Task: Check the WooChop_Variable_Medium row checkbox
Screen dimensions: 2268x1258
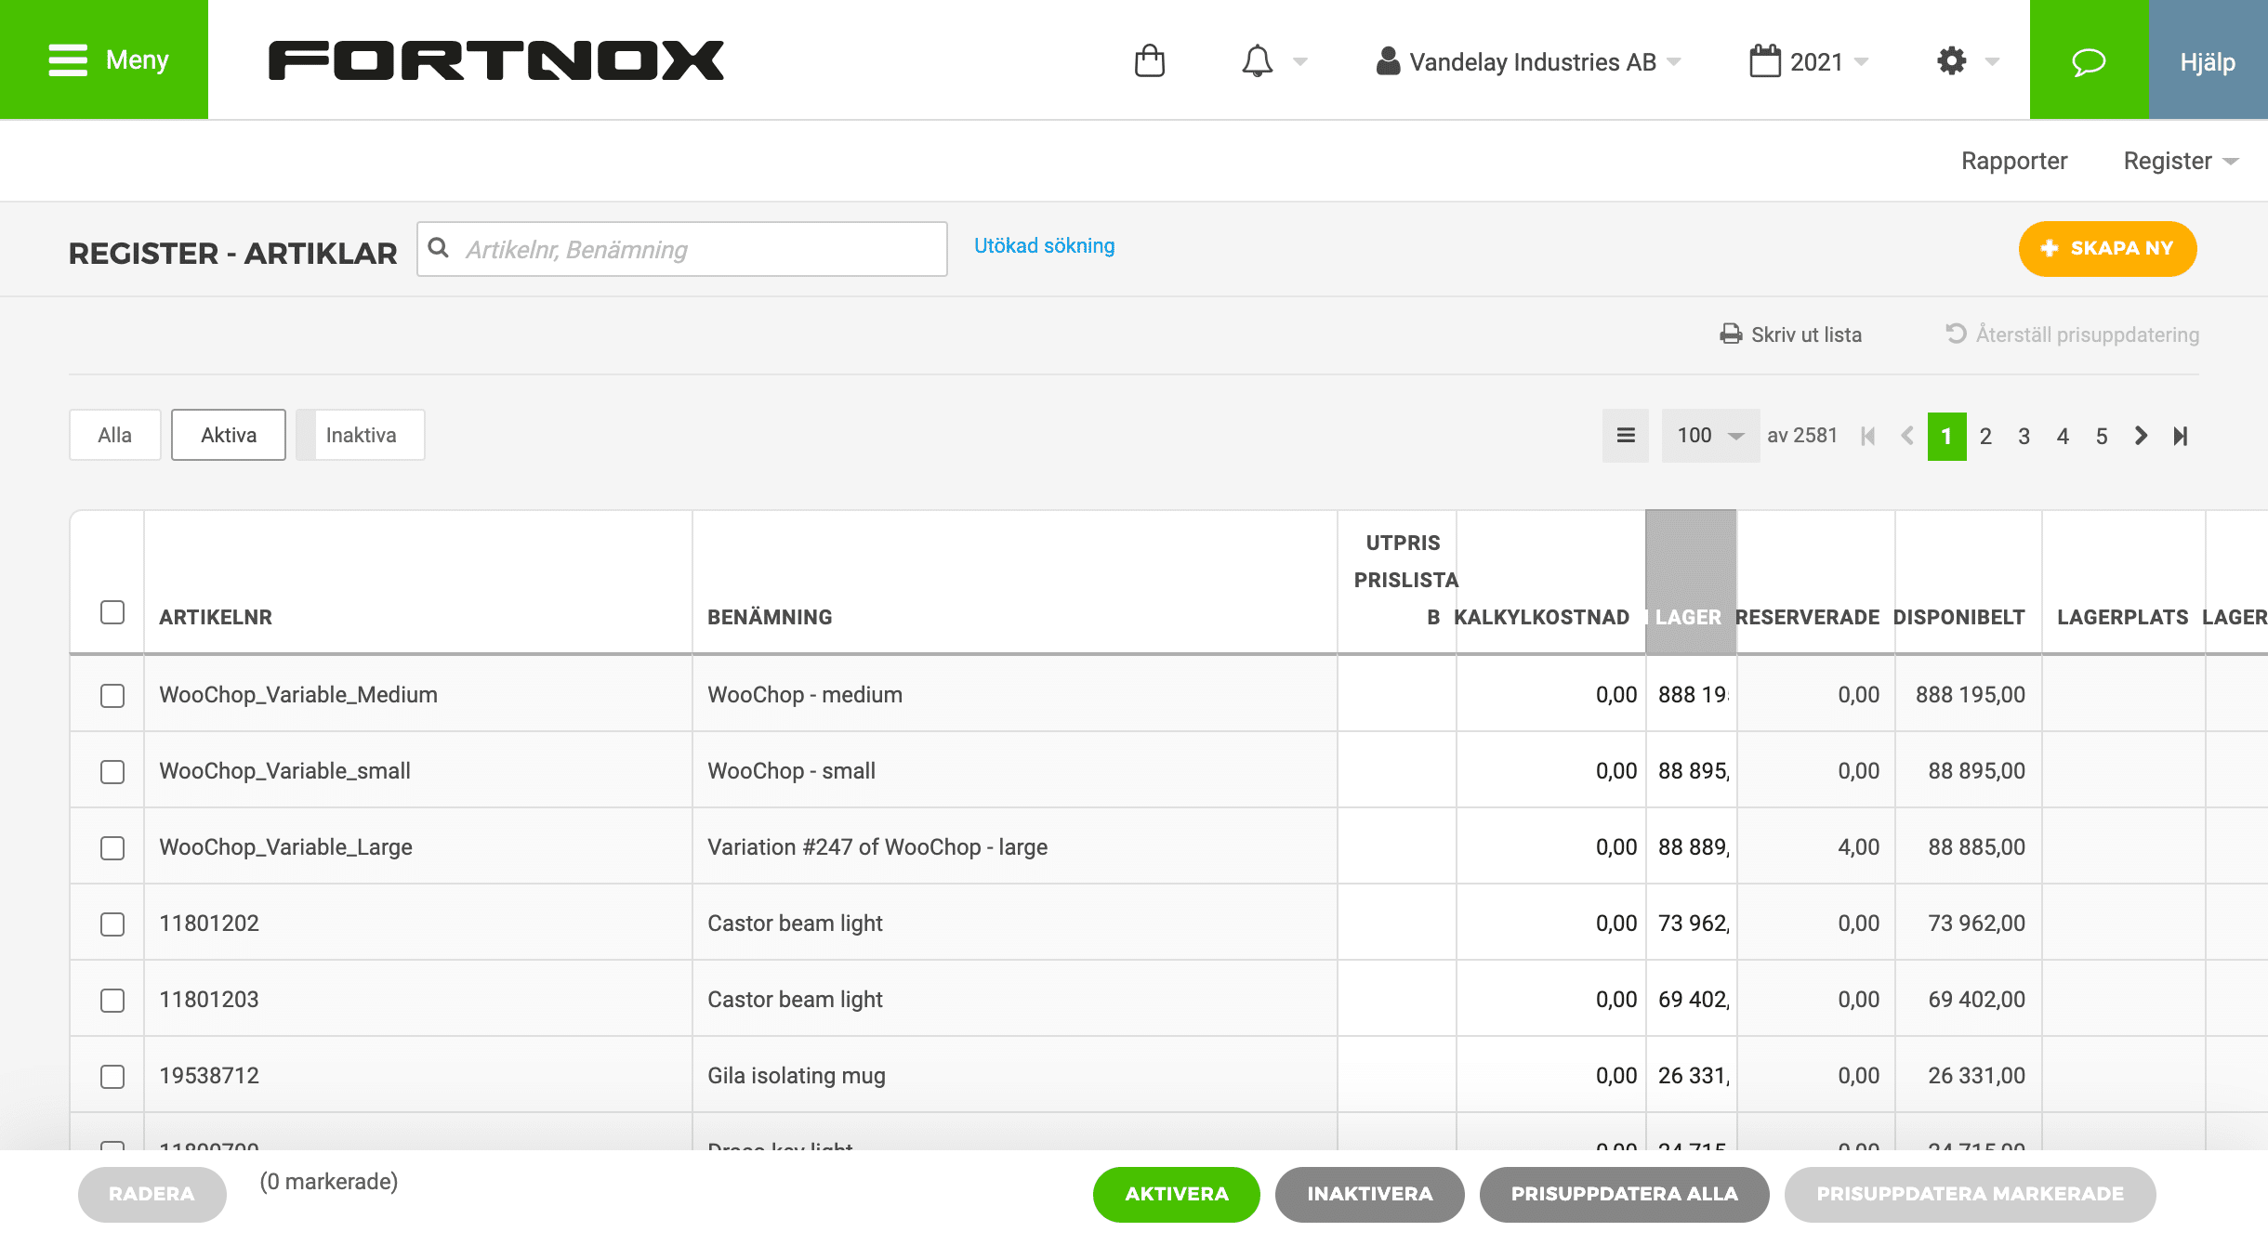Action: 112,694
